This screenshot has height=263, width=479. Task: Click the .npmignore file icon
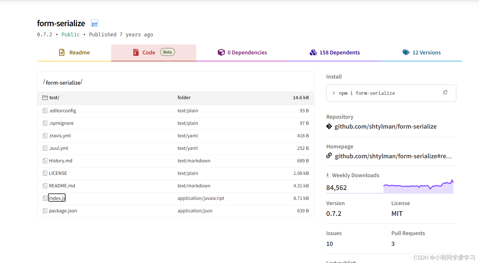45,123
